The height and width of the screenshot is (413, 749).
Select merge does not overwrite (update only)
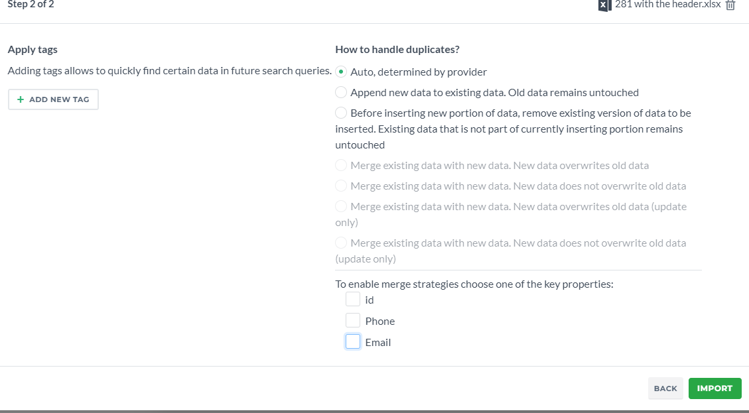pos(340,243)
